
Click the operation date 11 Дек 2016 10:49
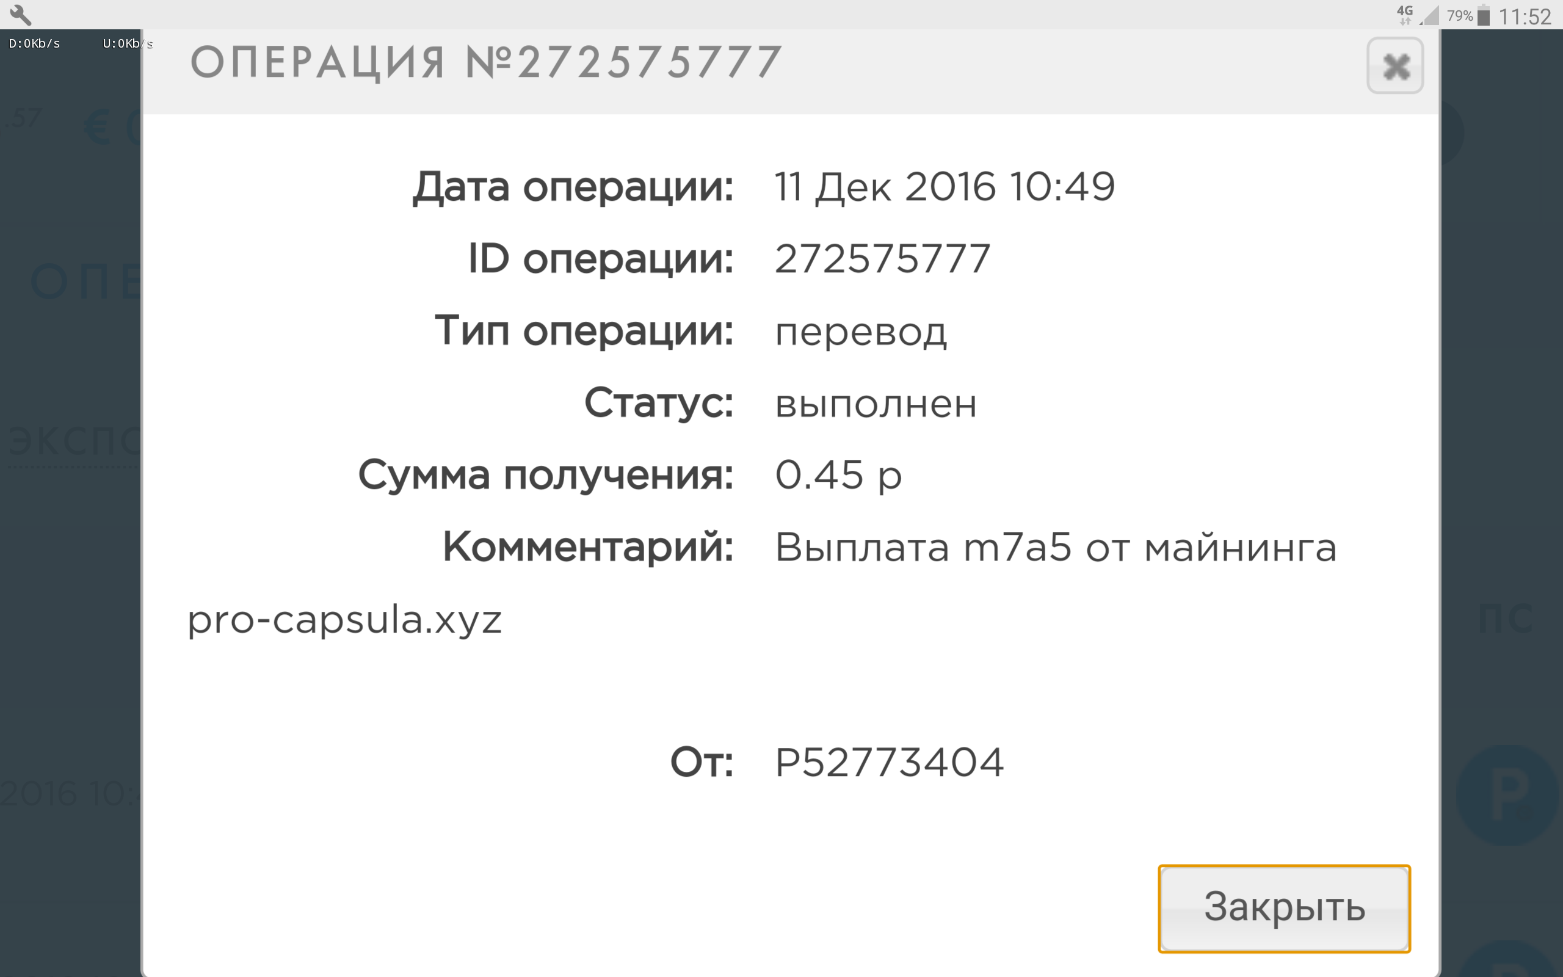coord(945,187)
